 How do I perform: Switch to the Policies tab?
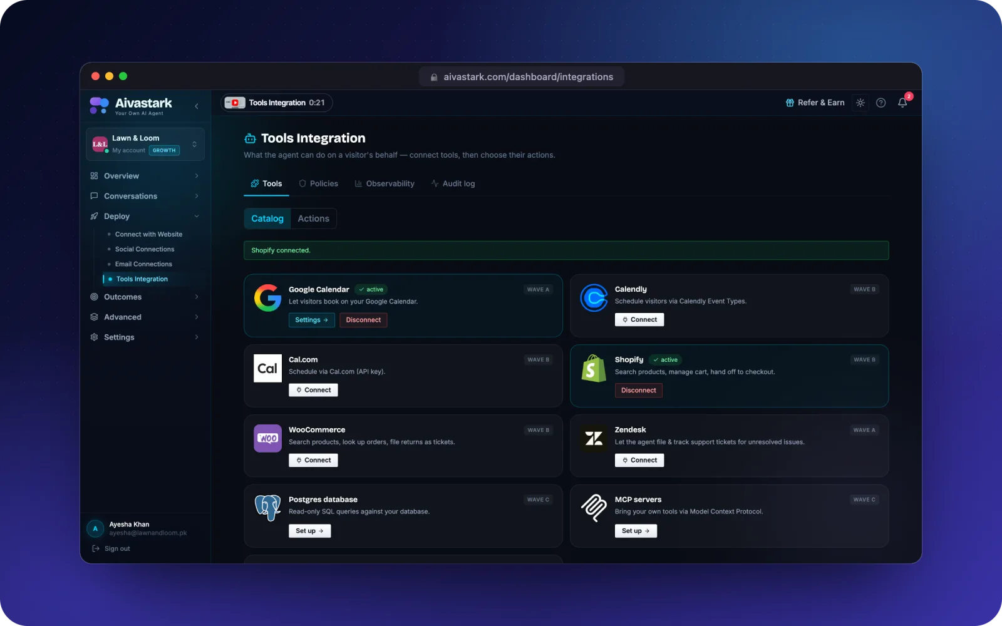tap(318, 183)
